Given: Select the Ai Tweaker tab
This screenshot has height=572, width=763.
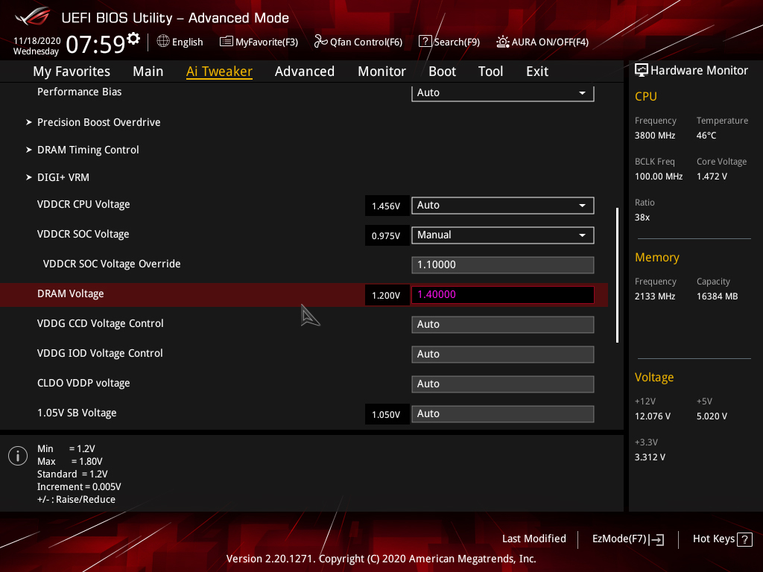Looking at the screenshot, I should click(x=219, y=71).
